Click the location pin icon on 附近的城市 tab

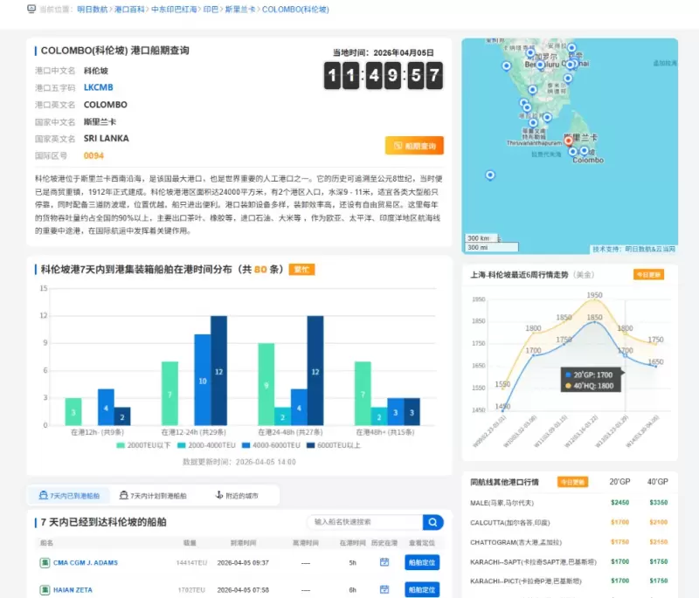(x=220, y=494)
